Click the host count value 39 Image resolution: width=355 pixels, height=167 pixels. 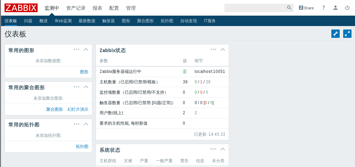point(185,82)
